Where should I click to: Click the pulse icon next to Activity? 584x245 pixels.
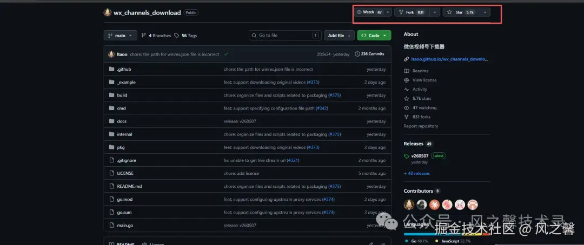coord(406,89)
